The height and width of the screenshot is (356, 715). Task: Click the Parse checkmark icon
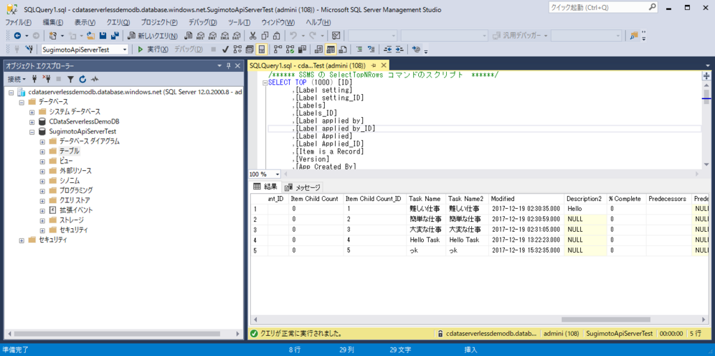click(226, 50)
